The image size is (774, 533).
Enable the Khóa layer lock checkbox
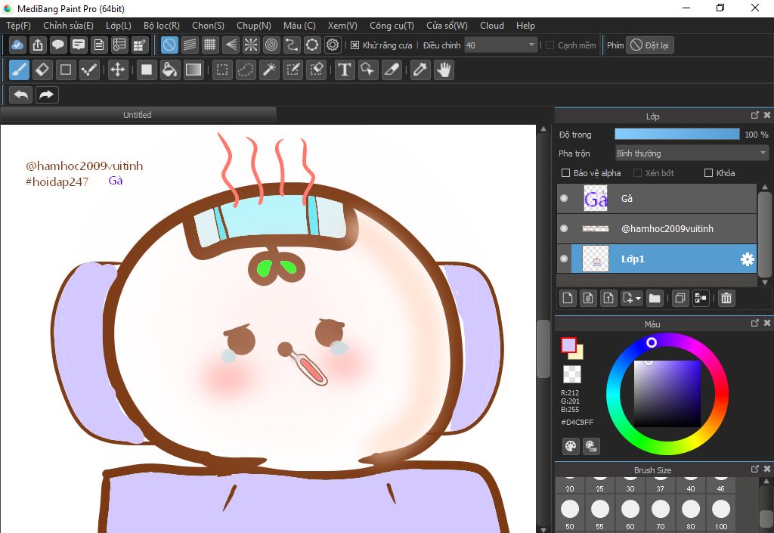tap(708, 173)
